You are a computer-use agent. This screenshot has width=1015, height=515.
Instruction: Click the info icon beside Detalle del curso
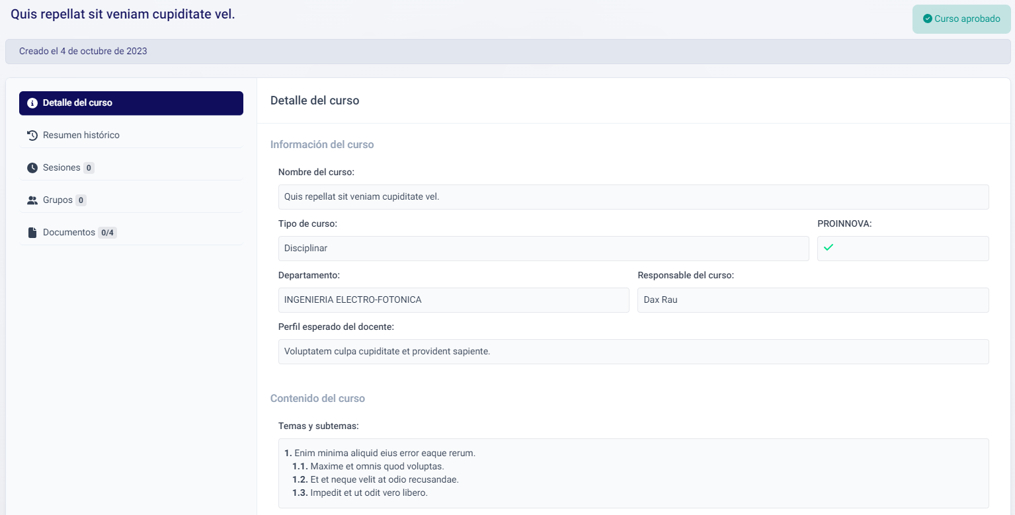(x=32, y=103)
